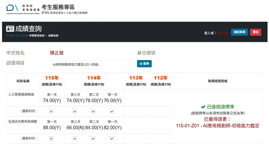The image size is (269, 151).
Task: Select the score 76.00(Y)
Action: coord(113,100)
